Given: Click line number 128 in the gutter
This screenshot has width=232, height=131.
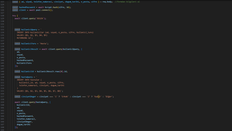Looking at the screenshot, I should [x=2, y=16].
